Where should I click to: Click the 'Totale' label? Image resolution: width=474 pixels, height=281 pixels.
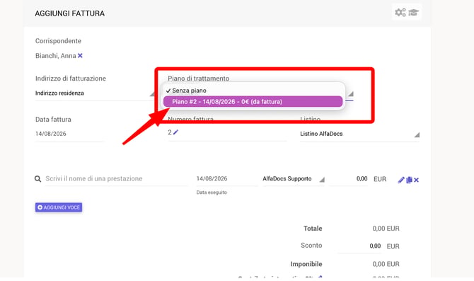pos(313,229)
